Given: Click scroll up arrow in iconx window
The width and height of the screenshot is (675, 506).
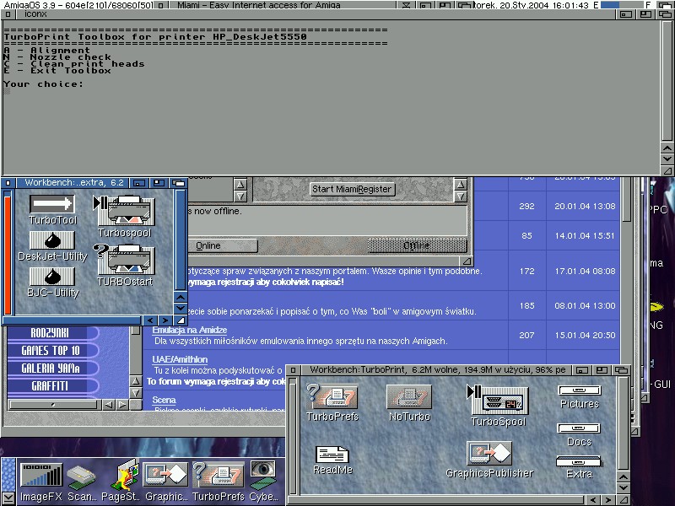Looking at the screenshot, I should click(667, 148).
